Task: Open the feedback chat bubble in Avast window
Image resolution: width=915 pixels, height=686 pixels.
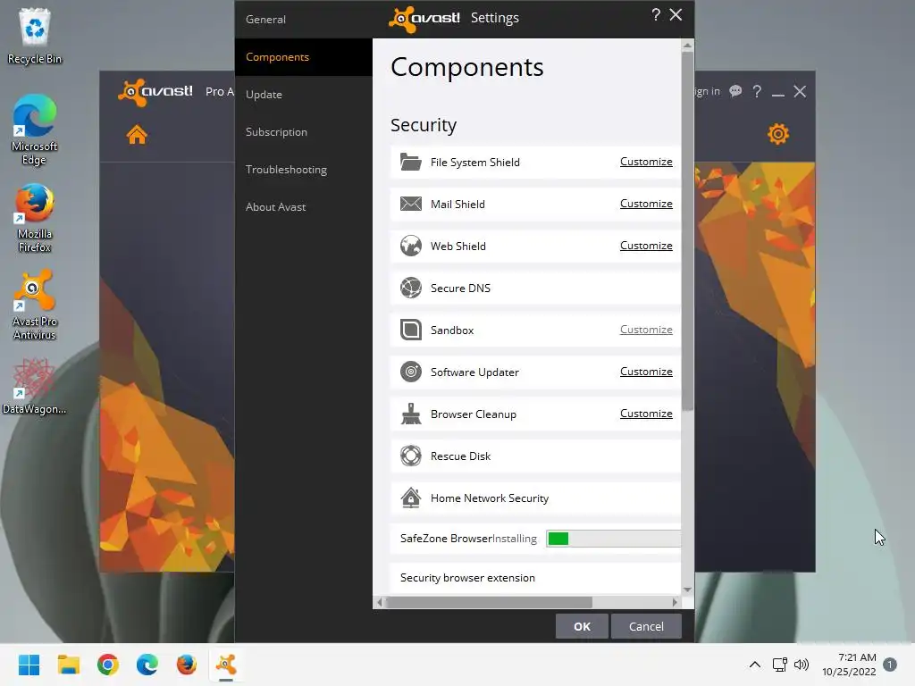Action: [x=735, y=91]
